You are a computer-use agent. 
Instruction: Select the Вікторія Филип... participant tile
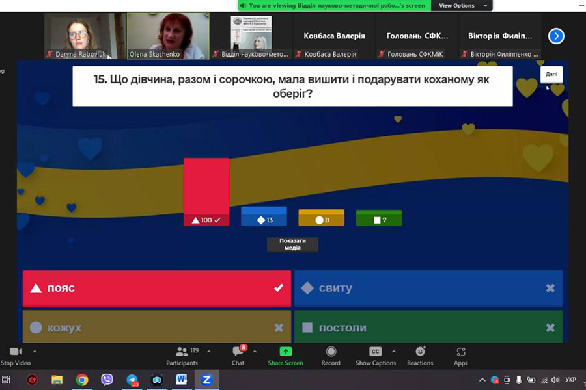pyautogui.click(x=500, y=36)
